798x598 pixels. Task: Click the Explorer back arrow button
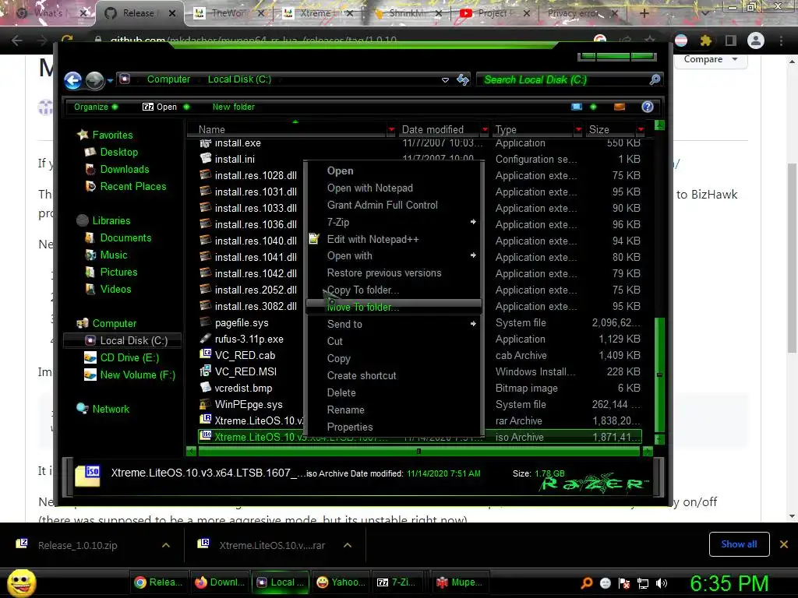[x=72, y=80]
